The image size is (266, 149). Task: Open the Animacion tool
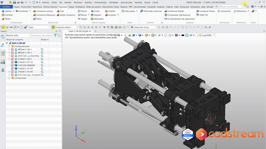224,11
